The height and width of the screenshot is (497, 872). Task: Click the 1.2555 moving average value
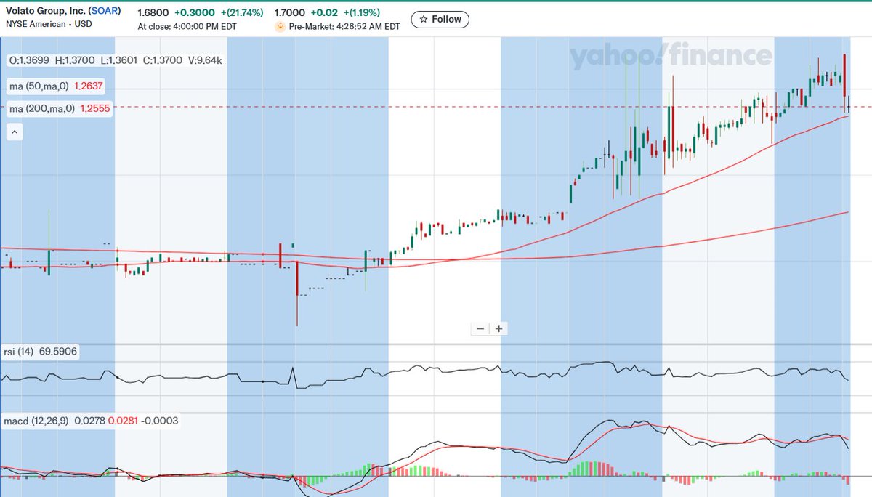point(94,108)
